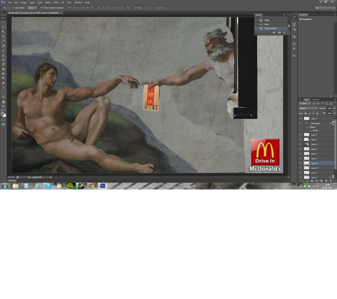The height and width of the screenshot is (299, 337).
Task: Open the Filter menu
Action: coord(56,3)
